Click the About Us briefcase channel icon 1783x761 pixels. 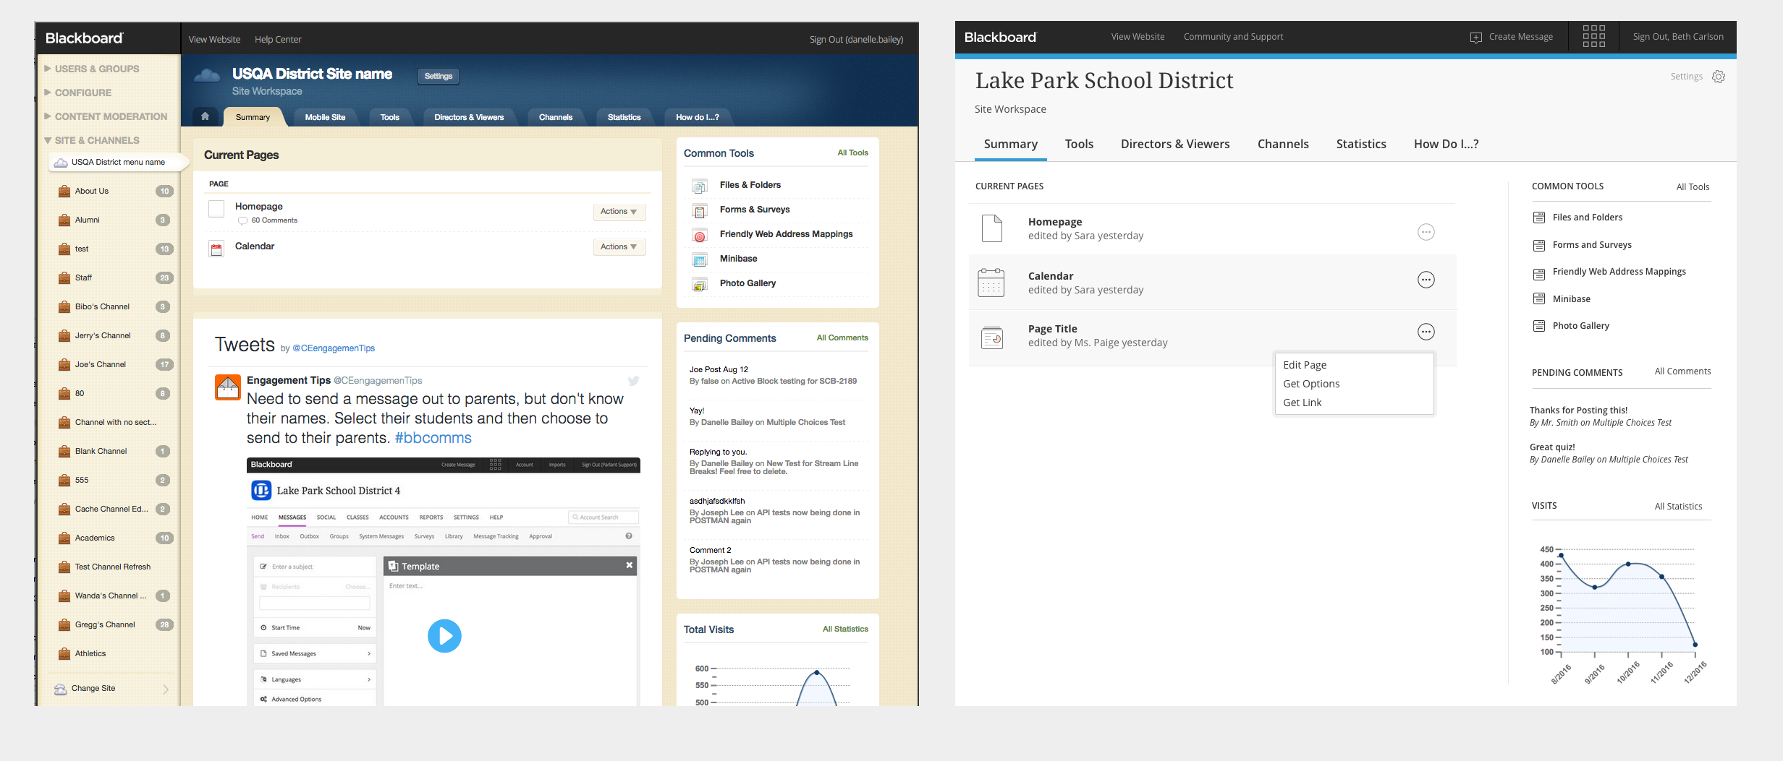pos(64,191)
